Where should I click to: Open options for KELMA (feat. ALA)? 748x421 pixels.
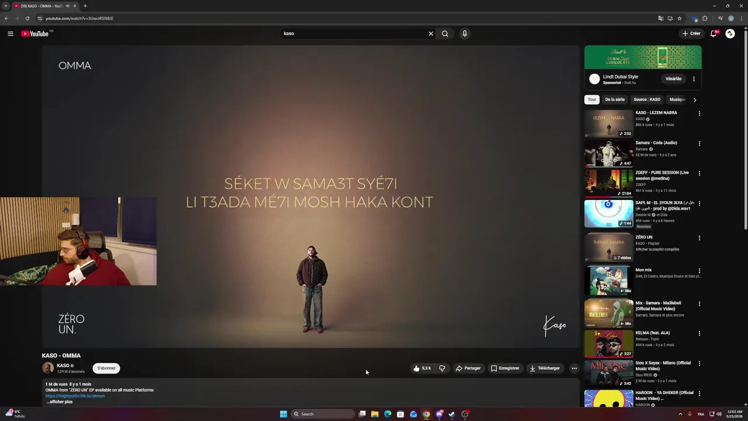699,333
